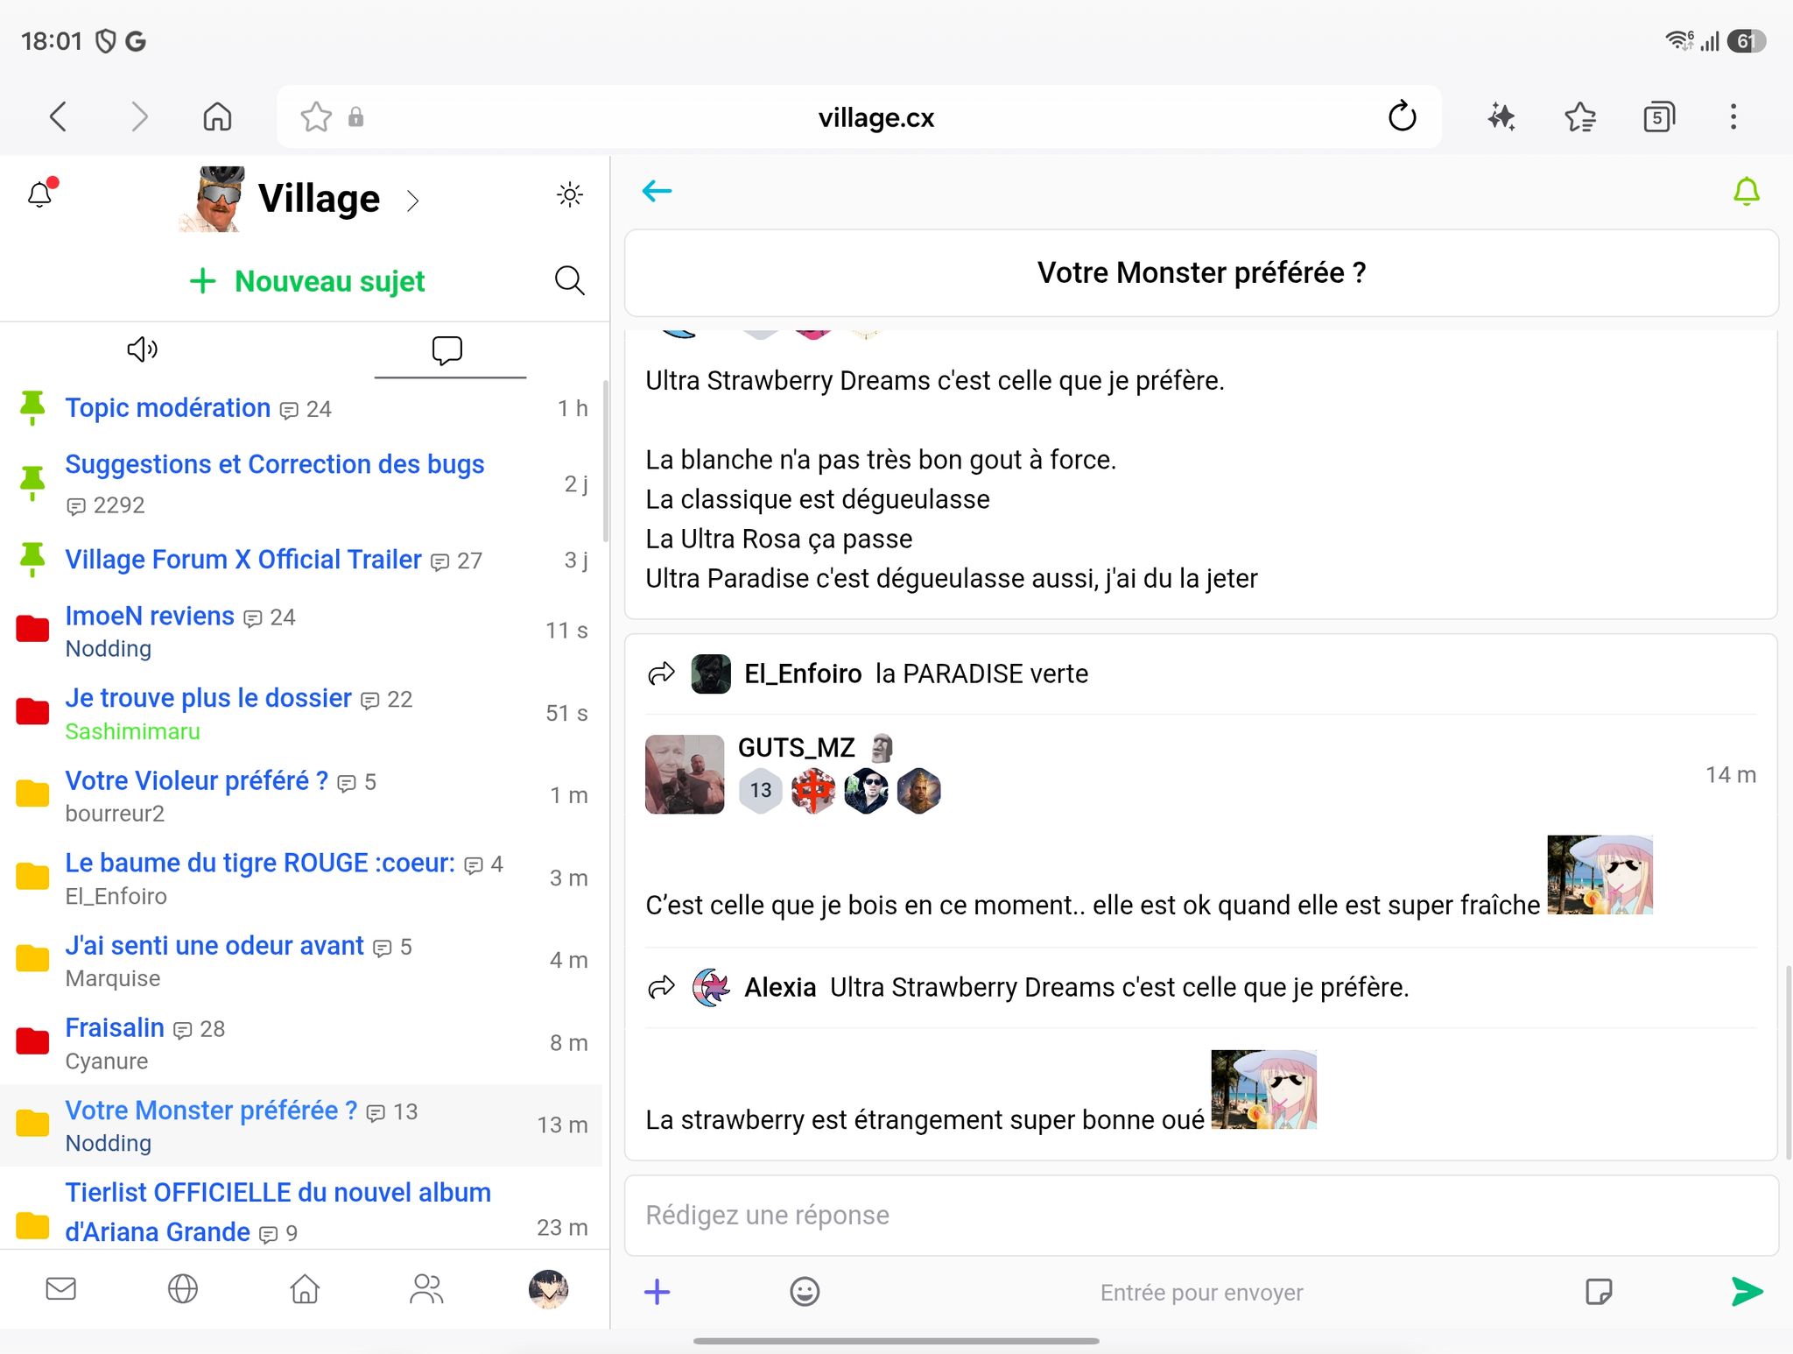Open Le baume du tigre ROUGE topic
Viewport: 1793px width, 1354px height.
[x=260, y=863]
